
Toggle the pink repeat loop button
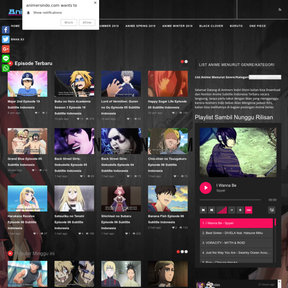click(249, 210)
